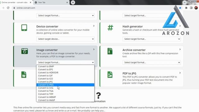Click the bookmark star icon
199x112 pixels.
point(180,8)
